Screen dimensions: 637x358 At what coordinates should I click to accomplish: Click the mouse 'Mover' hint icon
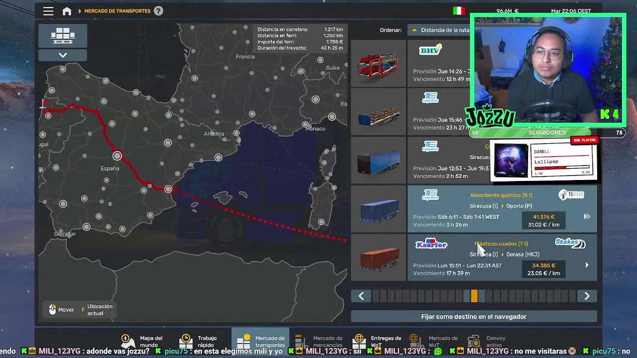click(x=52, y=309)
